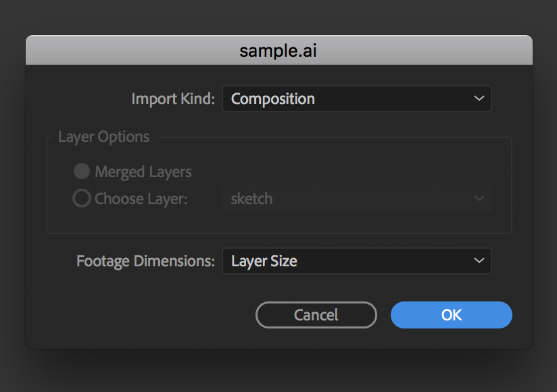Cancel the import dialog
This screenshot has height=392, width=557.
316,315
